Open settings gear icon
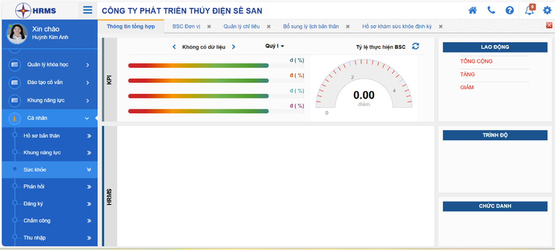The height and width of the screenshot is (250, 555). [547, 10]
